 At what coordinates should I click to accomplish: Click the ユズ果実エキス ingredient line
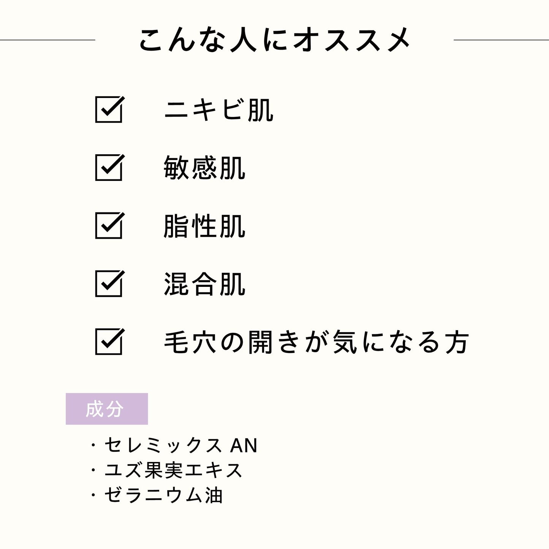(x=174, y=470)
